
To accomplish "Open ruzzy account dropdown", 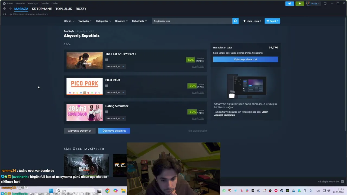I will (315, 4).
